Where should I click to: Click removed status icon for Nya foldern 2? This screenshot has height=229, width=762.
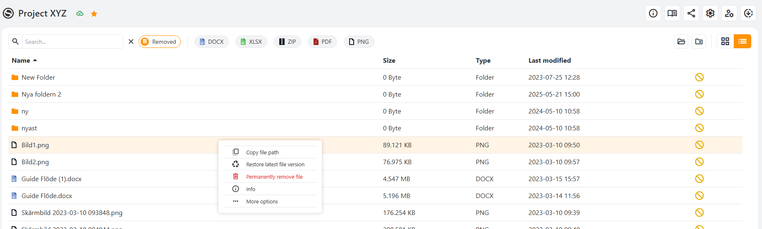pyautogui.click(x=700, y=94)
